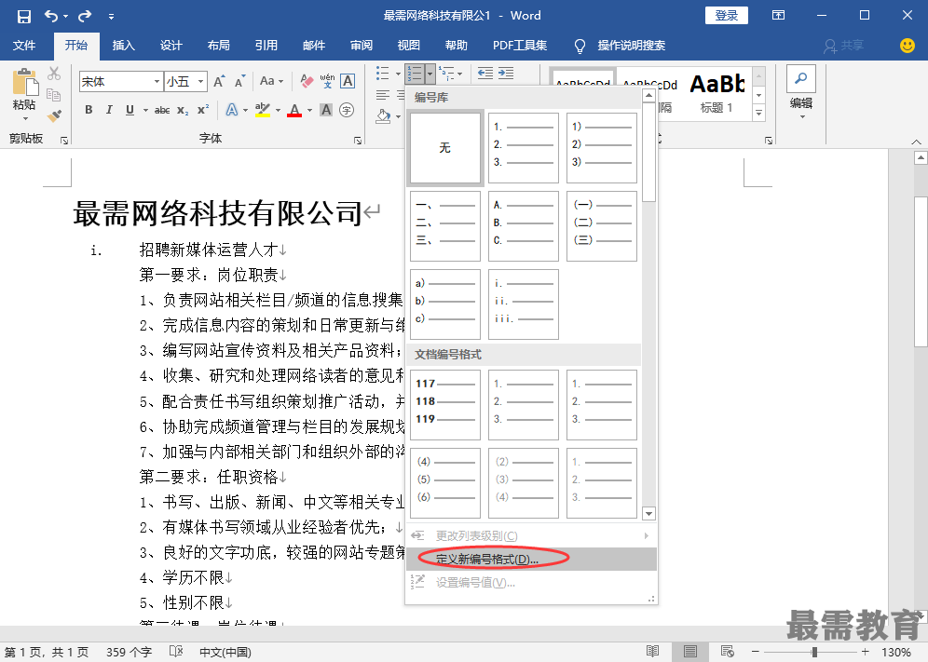Switch to the 布局 tab
Viewport: 928px width, 662px height.
click(218, 46)
